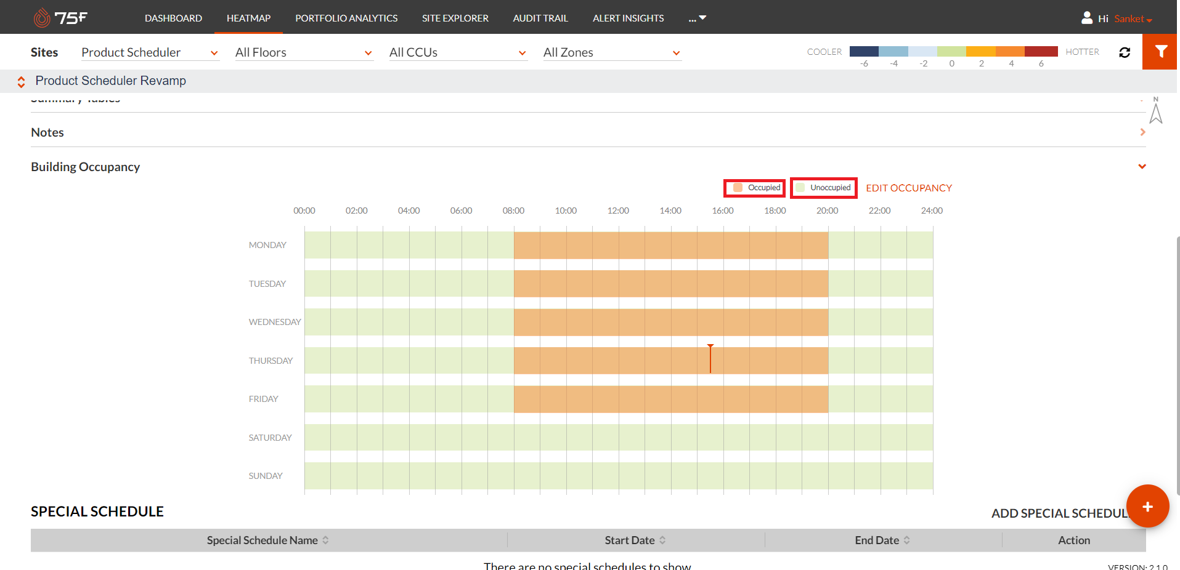This screenshot has width=1180, height=570.
Task: Toggle the Product Scheduler Revamp up-down arrows
Action: click(x=21, y=81)
